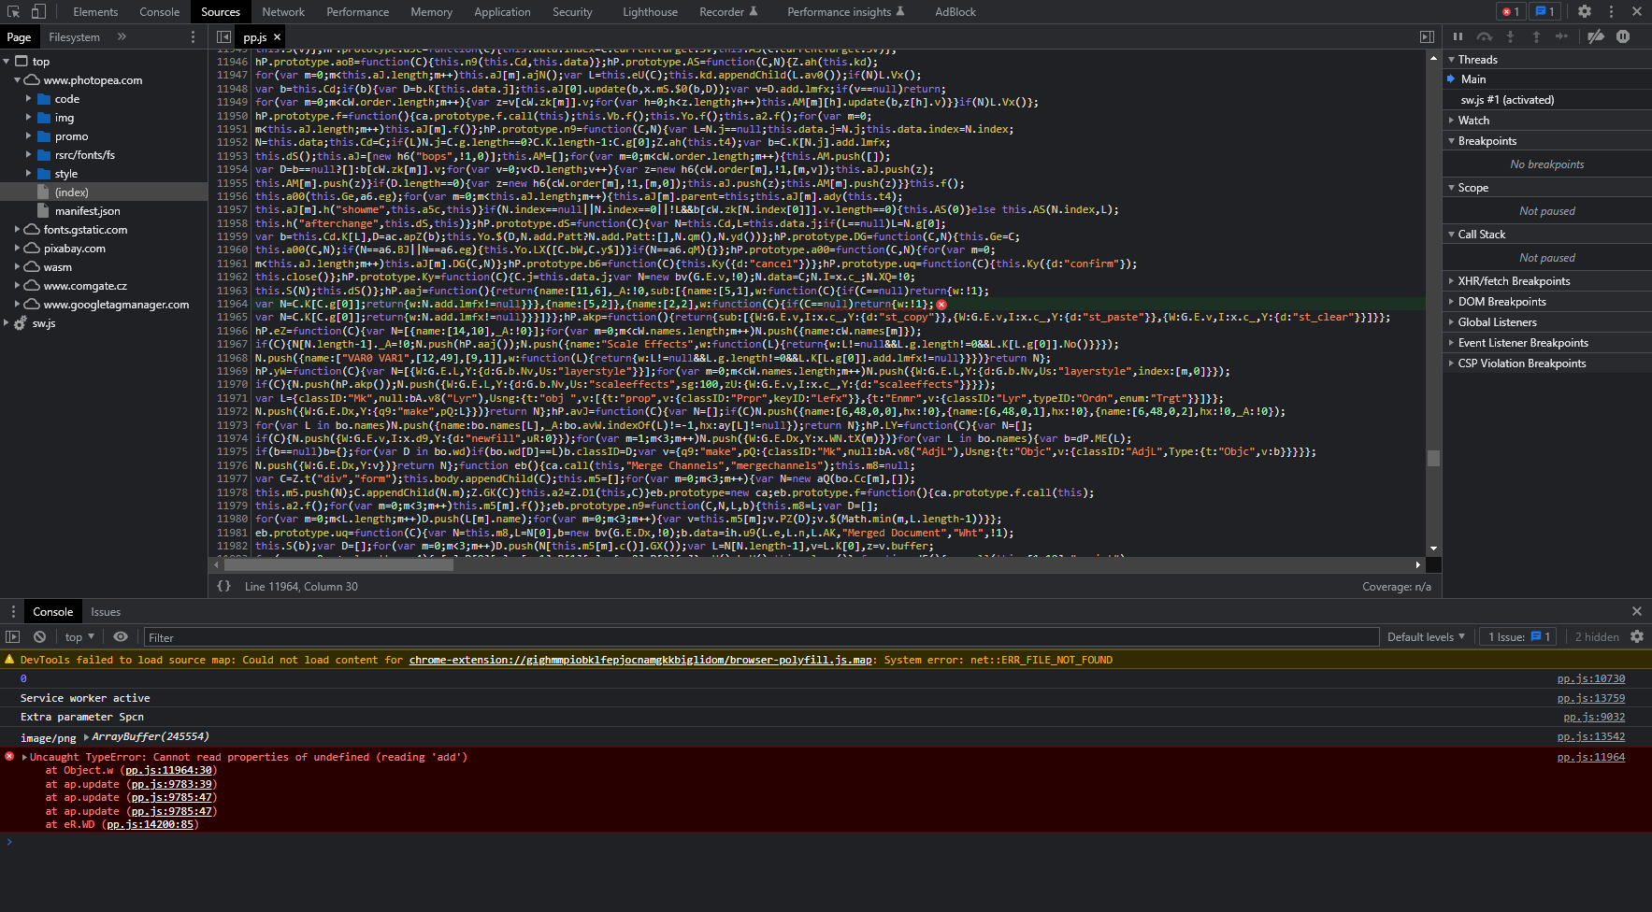1652x912 pixels.
Task: Create a live expression with the eye icon
Action: click(x=122, y=636)
